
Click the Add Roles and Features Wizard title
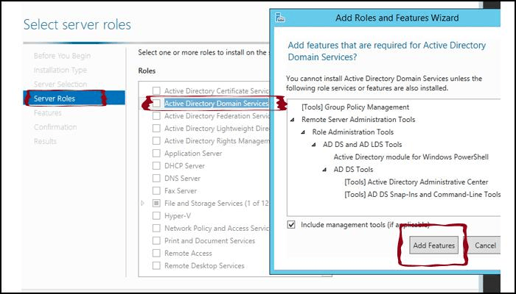(x=397, y=18)
